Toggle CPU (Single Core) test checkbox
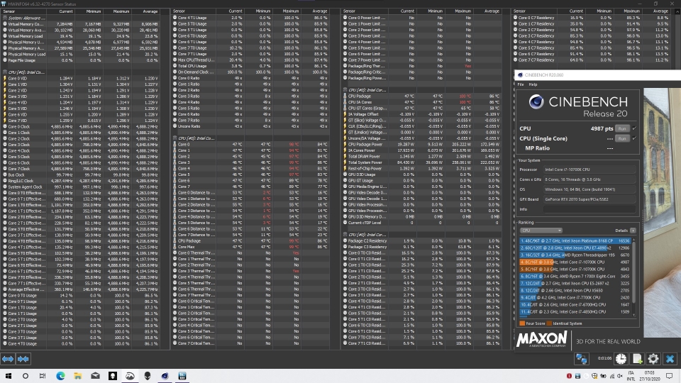Viewport: 681px width, 383px height. coord(634,138)
